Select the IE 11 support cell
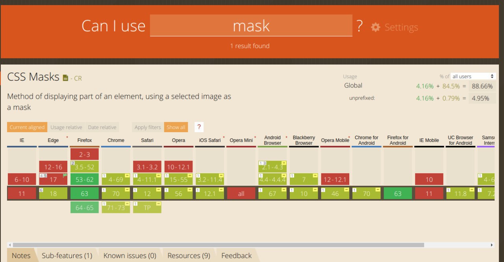Viewport: 504px width, 262px height. 22,194
